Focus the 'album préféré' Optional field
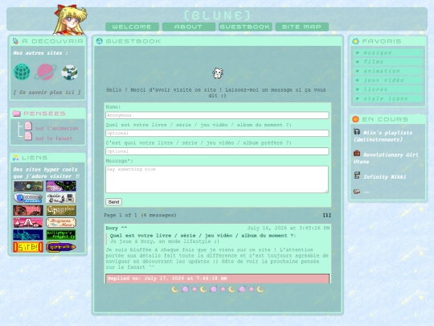Viewport: 434px width, 326px height. click(x=217, y=151)
